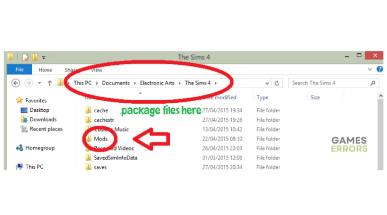Click the SavedSimInfoData folder icon
387x215 pixels.
point(88,158)
